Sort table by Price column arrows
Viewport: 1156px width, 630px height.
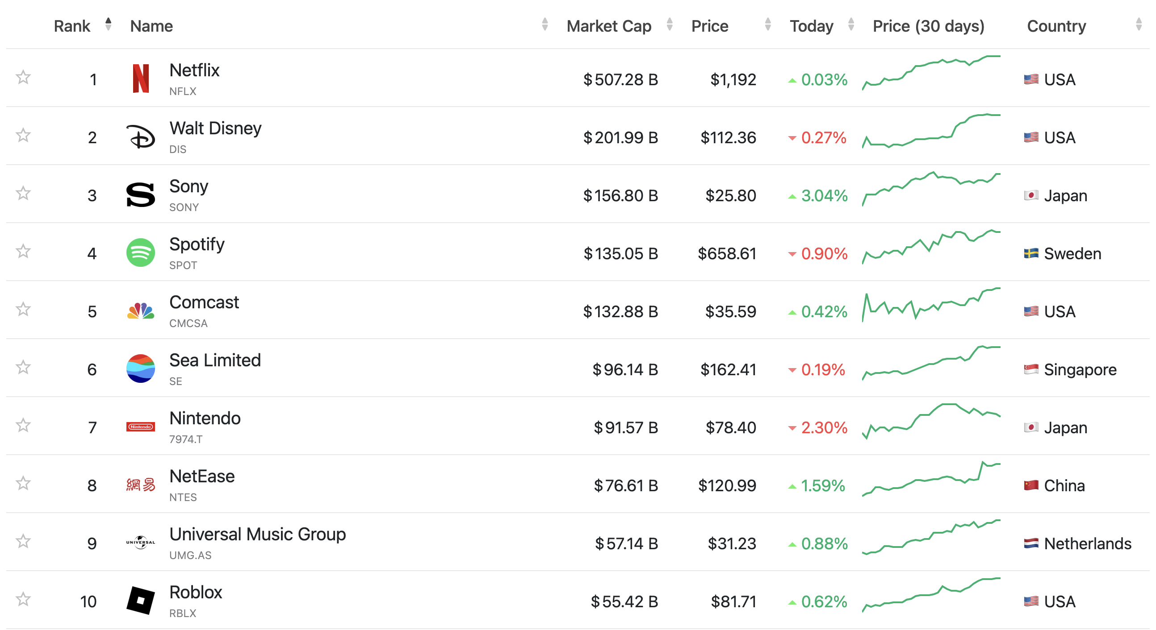[x=767, y=25]
